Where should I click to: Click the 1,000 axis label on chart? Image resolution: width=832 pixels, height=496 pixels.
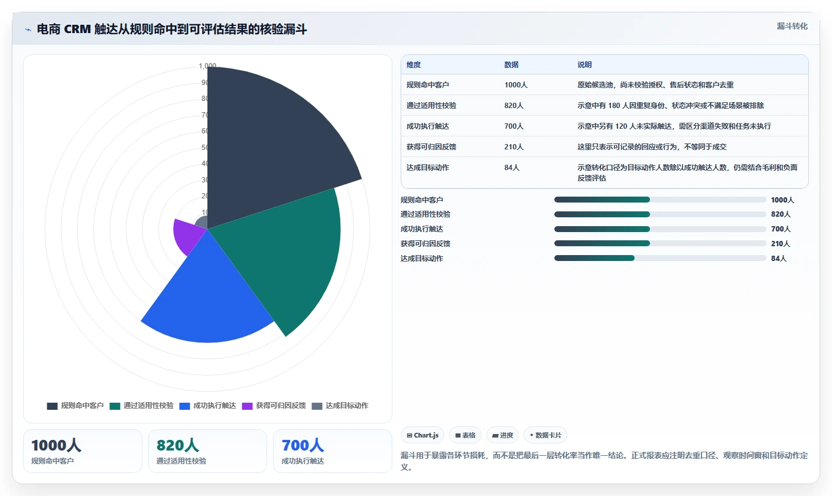tap(207, 66)
